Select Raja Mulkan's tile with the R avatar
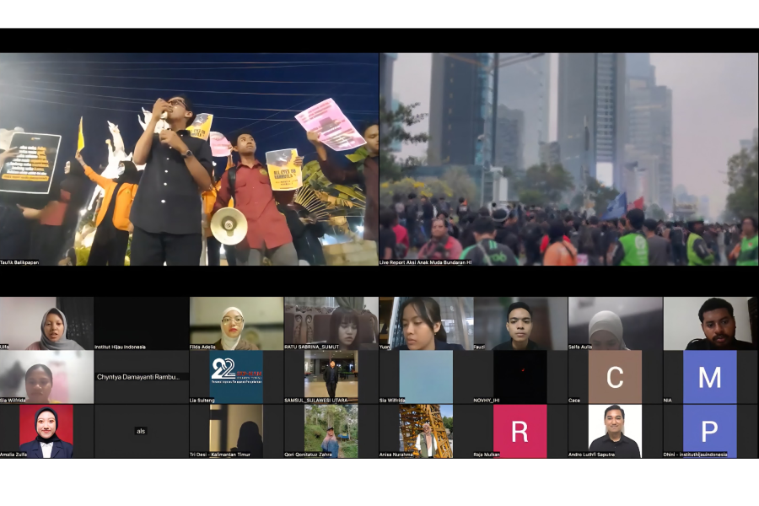 click(x=520, y=432)
